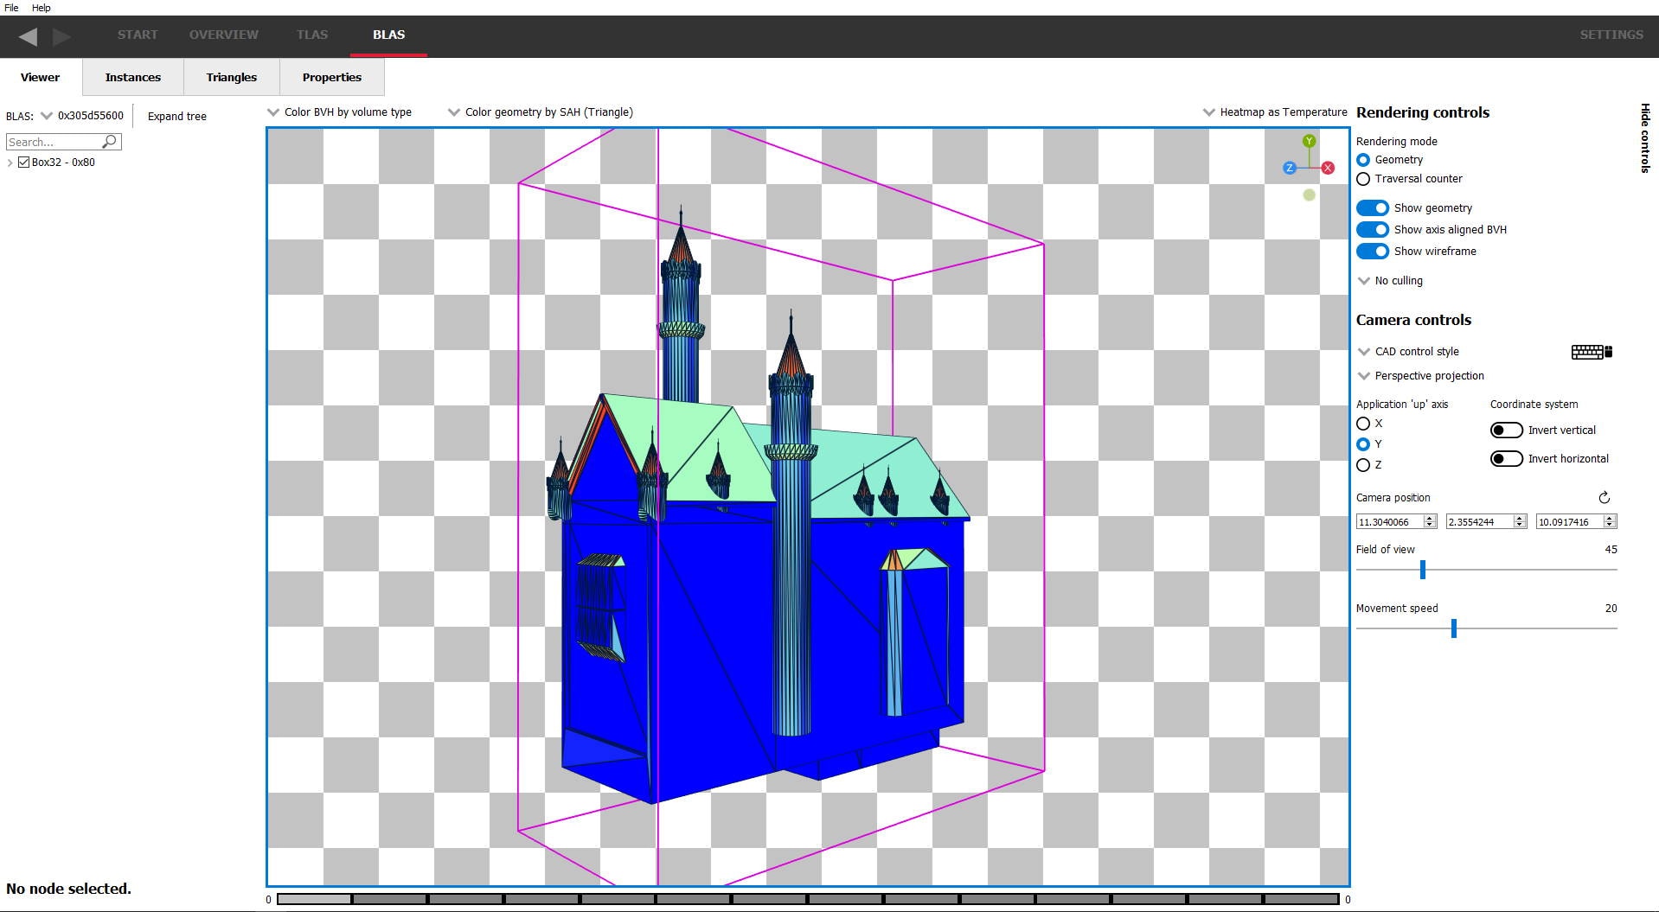The height and width of the screenshot is (912, 1659).
Task: Disable the Show wireframe toggle
Action: (x=1372, y=252)
